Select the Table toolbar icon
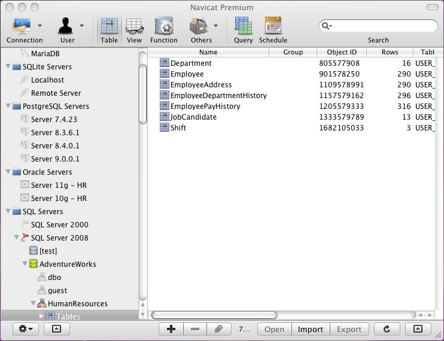This screenshot has width=444, height=341. pyautogui.click(x=110, y=26)
